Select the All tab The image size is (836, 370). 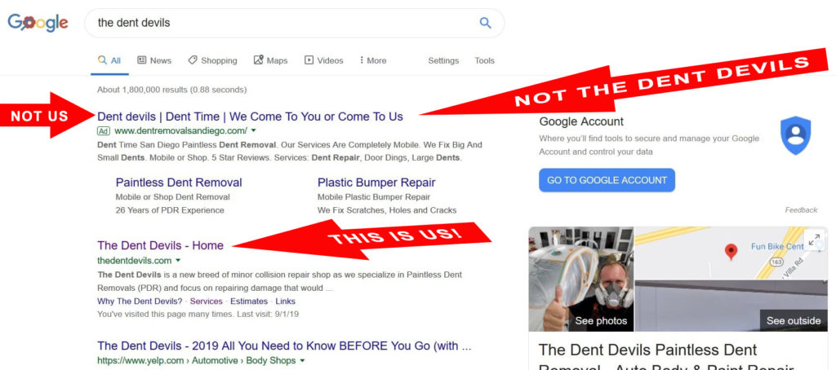click(110, 60)
